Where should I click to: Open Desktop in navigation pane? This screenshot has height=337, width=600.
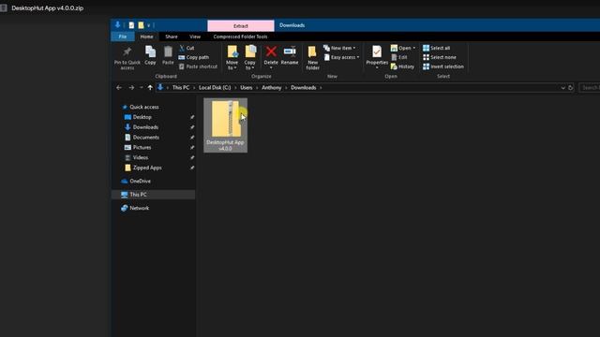[142, 117]
